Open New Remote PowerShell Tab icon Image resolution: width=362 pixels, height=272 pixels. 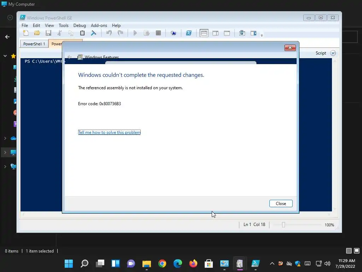coord(173,33)
